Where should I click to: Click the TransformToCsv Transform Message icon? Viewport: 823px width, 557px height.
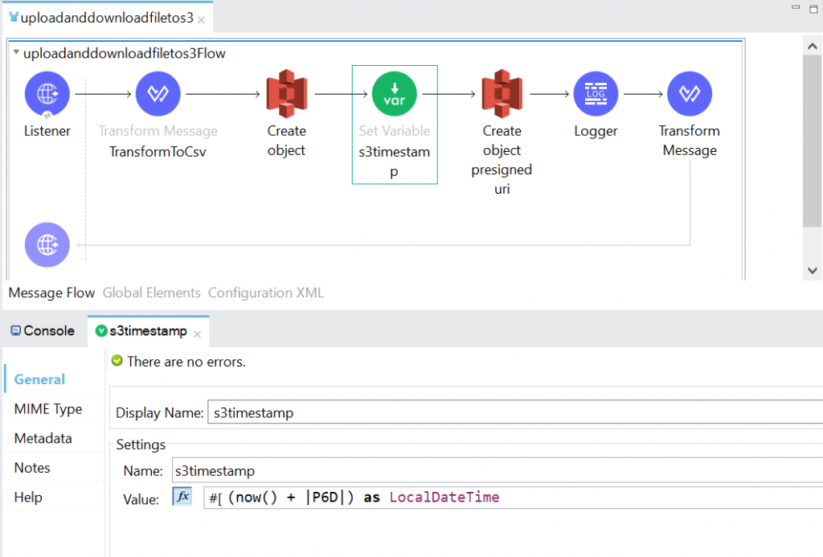(x=158, y=93)
